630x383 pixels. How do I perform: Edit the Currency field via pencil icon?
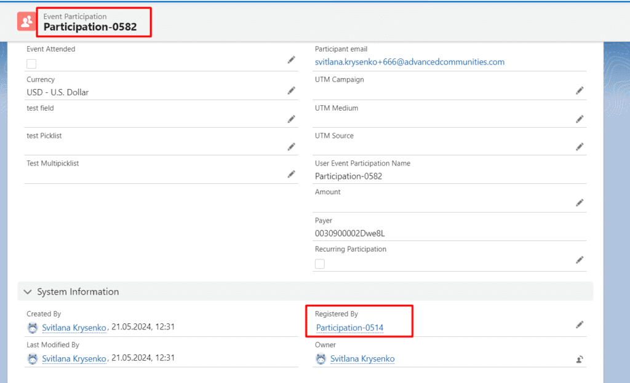[291, 90]
